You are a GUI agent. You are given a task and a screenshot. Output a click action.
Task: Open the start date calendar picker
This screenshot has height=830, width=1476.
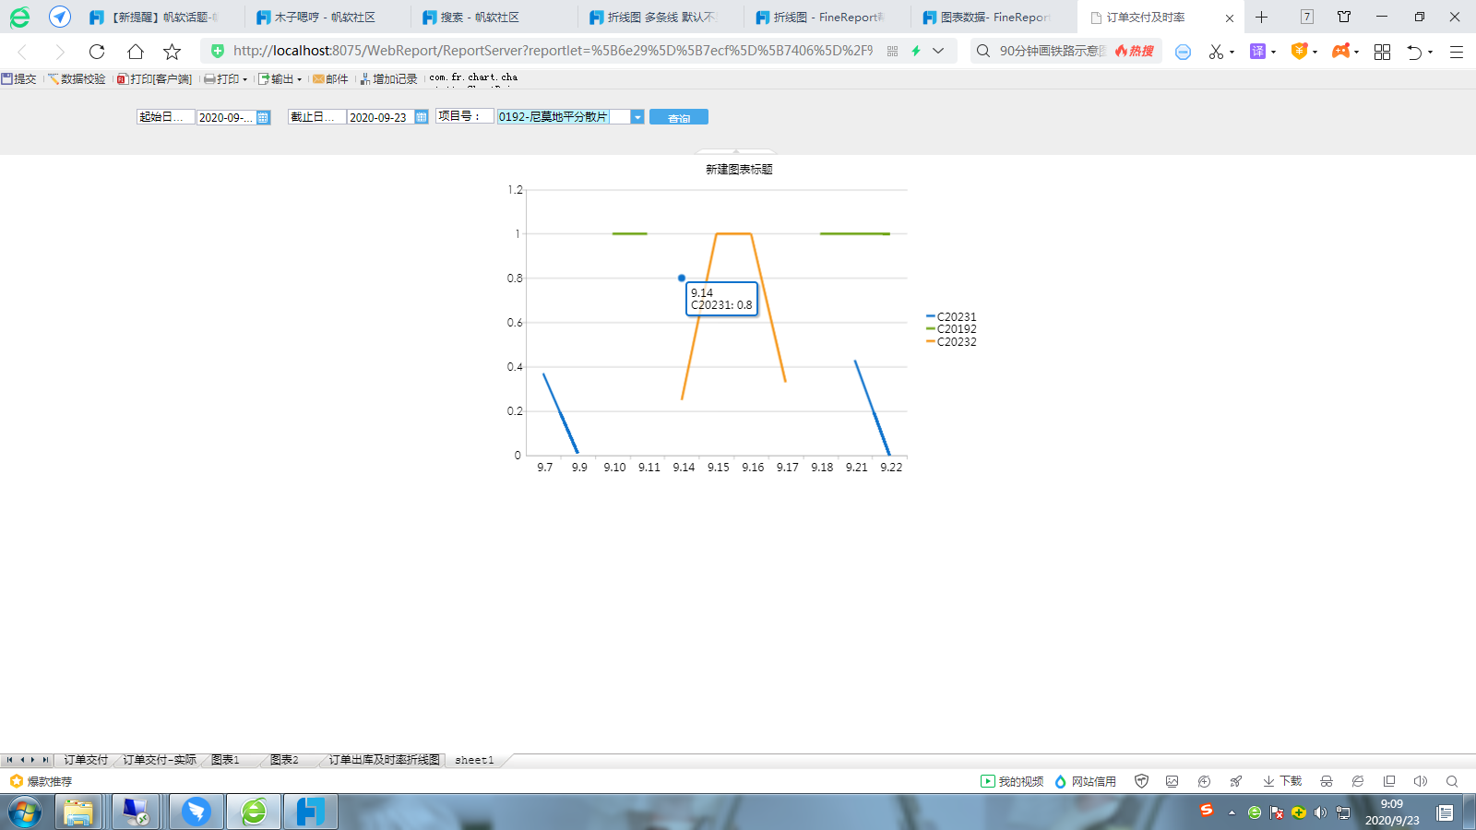[x=263, y=117]
